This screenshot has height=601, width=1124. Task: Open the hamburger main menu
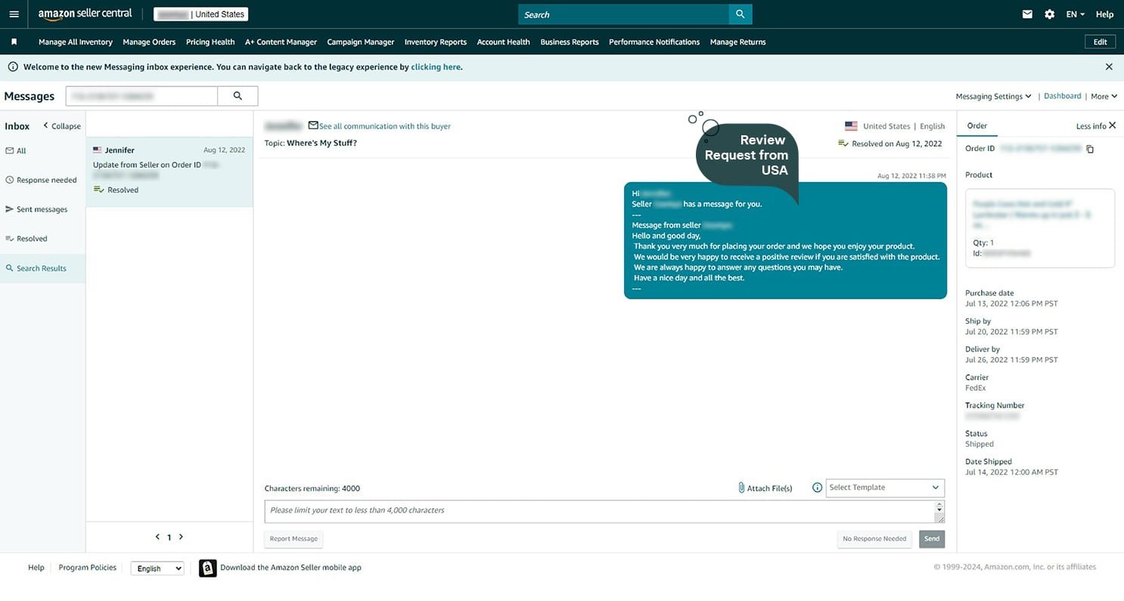14,14
